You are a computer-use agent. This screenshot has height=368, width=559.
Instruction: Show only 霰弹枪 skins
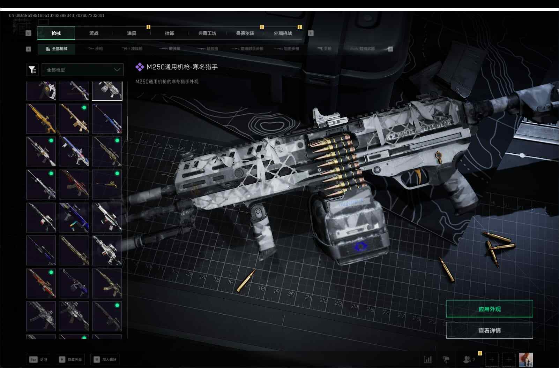click(x=170, y=49)
